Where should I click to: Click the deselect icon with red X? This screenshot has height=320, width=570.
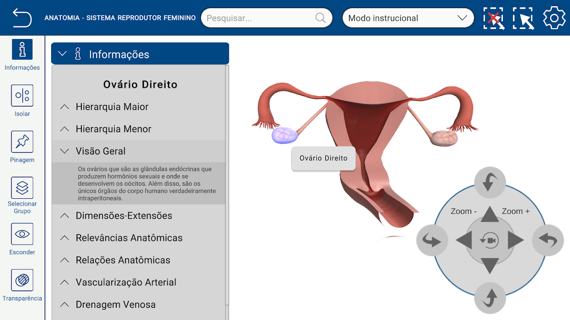click(494, 18)
